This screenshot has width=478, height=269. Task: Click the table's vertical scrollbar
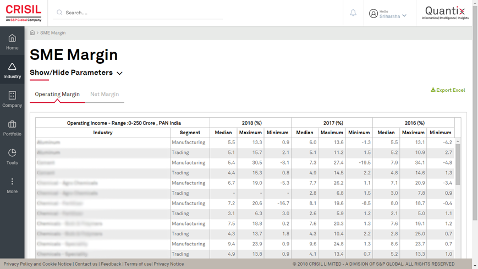(x=458, y=165)
